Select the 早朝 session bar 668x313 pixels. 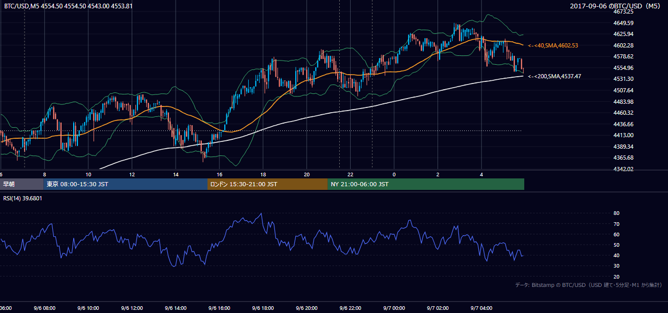(x=21, y=184)
